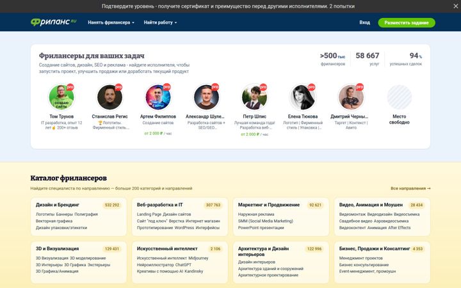The height and width of the screenshot is (288, 461).
Task: Open Елена Тюкова's profile photo
Action: [x=302, y=97]
